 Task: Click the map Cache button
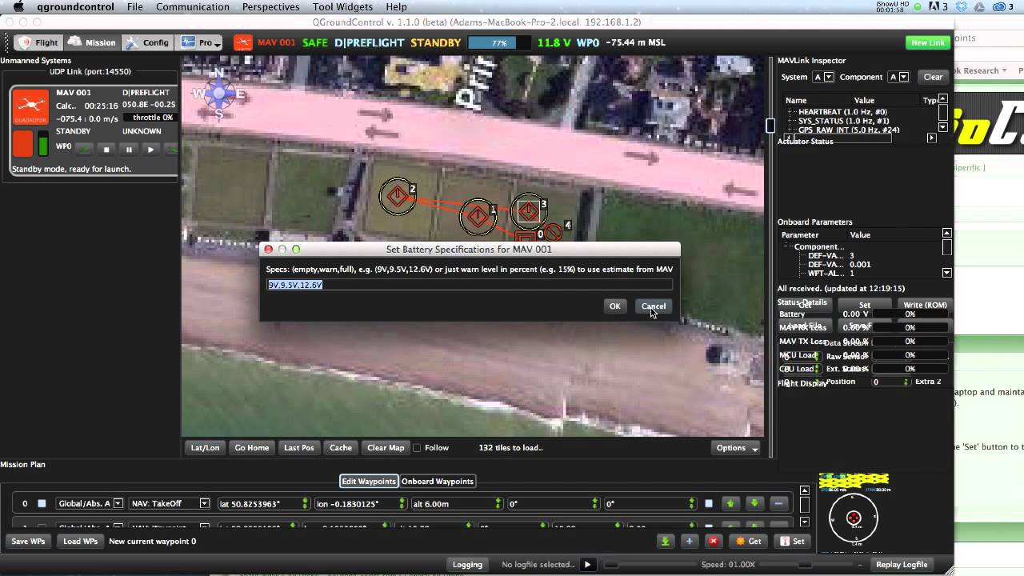[x=341, y=447]
